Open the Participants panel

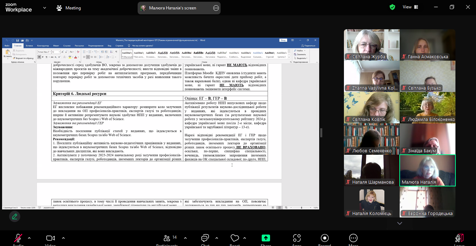click(x=167, y=238)
